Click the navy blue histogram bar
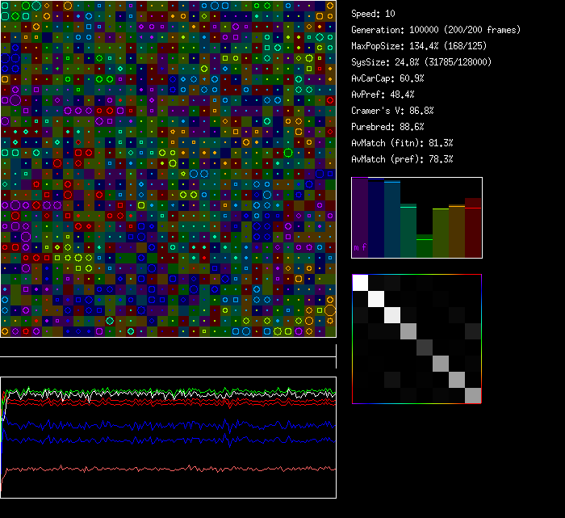This screenshot has width=565, height=518. click(x=376, y=220)
